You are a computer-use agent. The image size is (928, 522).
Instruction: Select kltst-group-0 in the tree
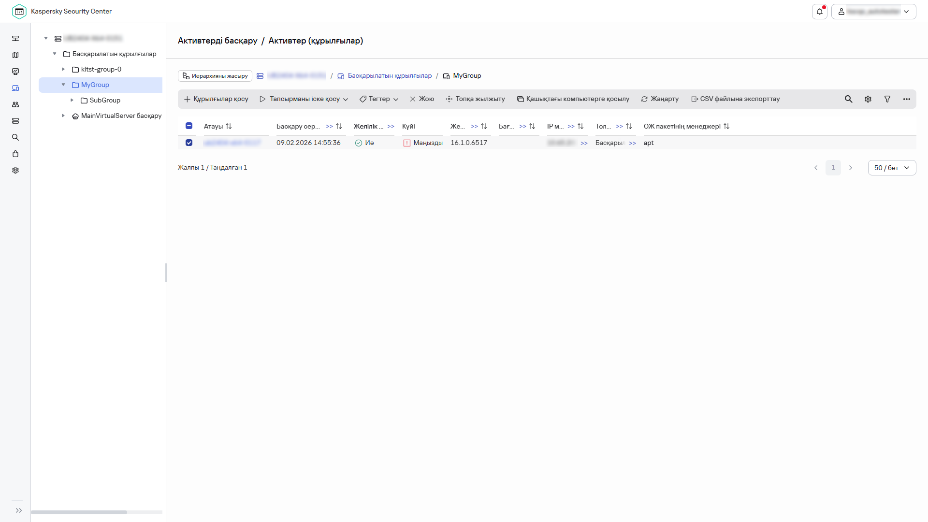[x=101, y=69]
